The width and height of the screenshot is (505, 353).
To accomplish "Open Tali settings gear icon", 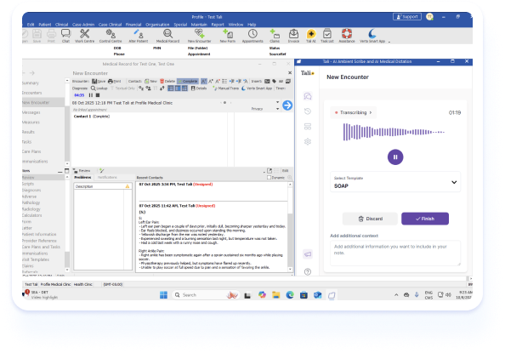I will (308, 141).
